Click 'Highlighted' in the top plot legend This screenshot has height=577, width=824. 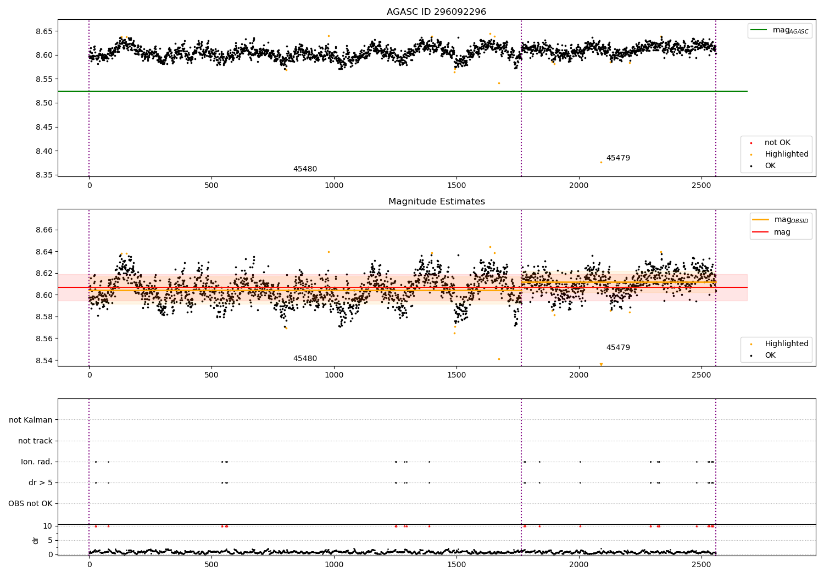(780, 154)
